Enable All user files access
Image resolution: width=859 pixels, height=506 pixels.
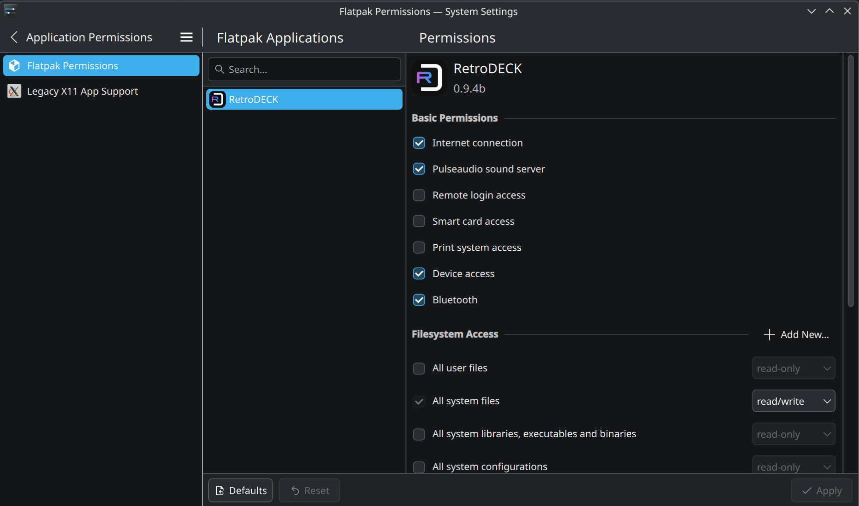(419, 368)
